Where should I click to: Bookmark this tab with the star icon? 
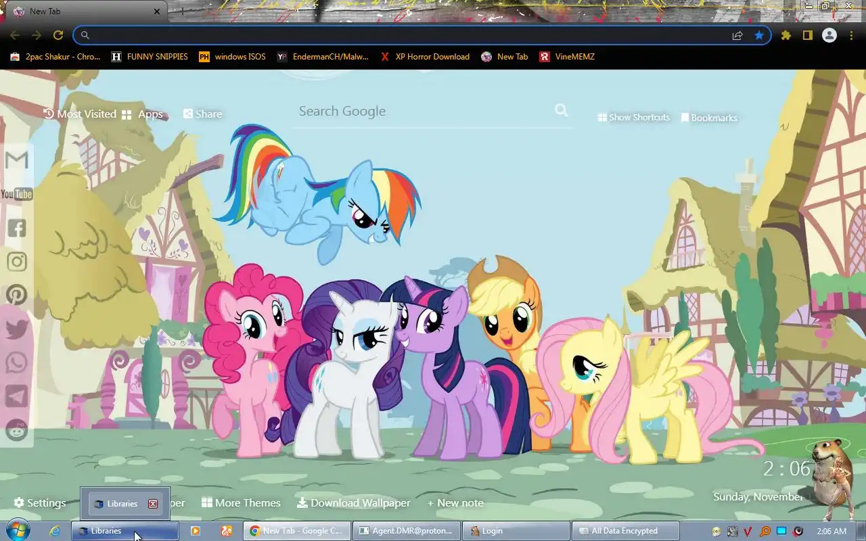click(x=759, y=35)
